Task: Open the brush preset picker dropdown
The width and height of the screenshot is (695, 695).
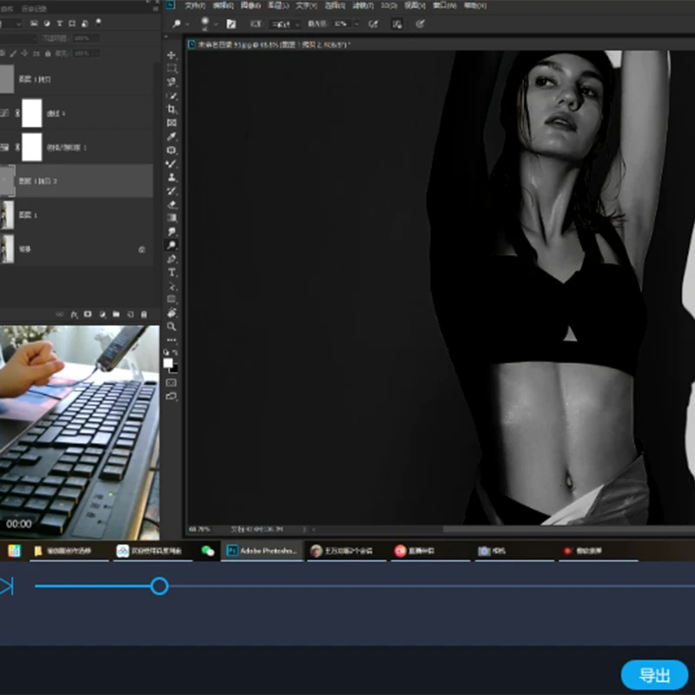Action: coord(216,24)
